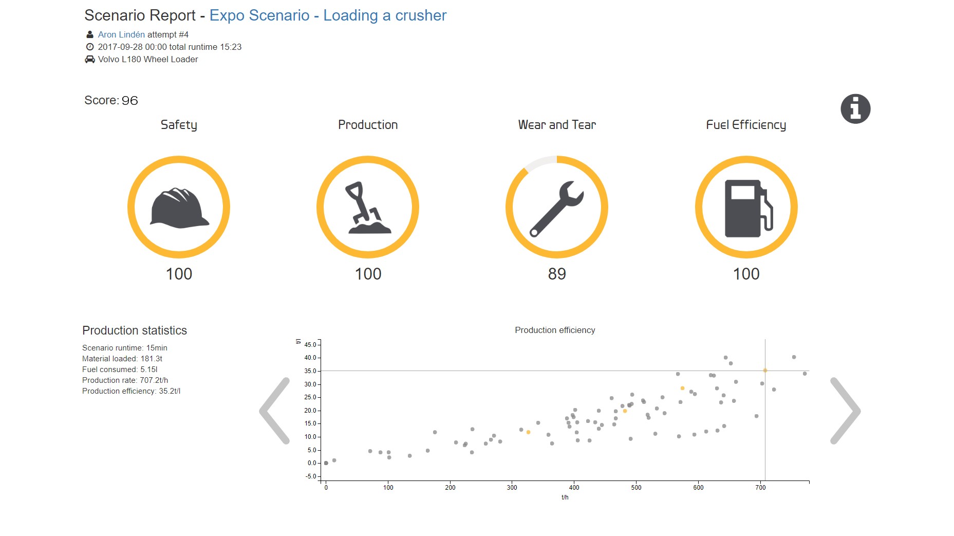
Task: Click the shovel Production icon
Action: click(x=368, y=208)
